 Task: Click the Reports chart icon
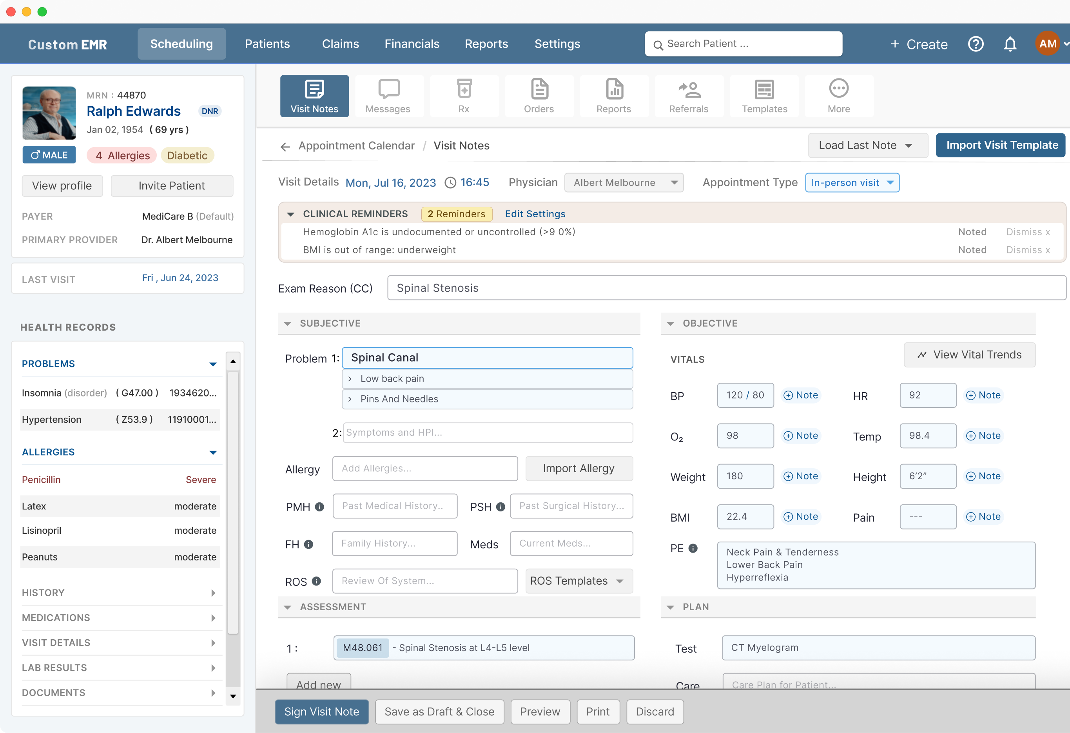pos(614,95)
